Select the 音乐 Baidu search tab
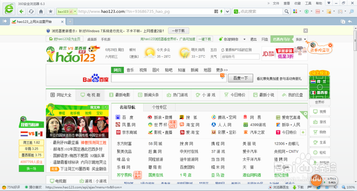The height and width of the screenshot is (191, 357). pyautogui.click(x=130, y=70)
